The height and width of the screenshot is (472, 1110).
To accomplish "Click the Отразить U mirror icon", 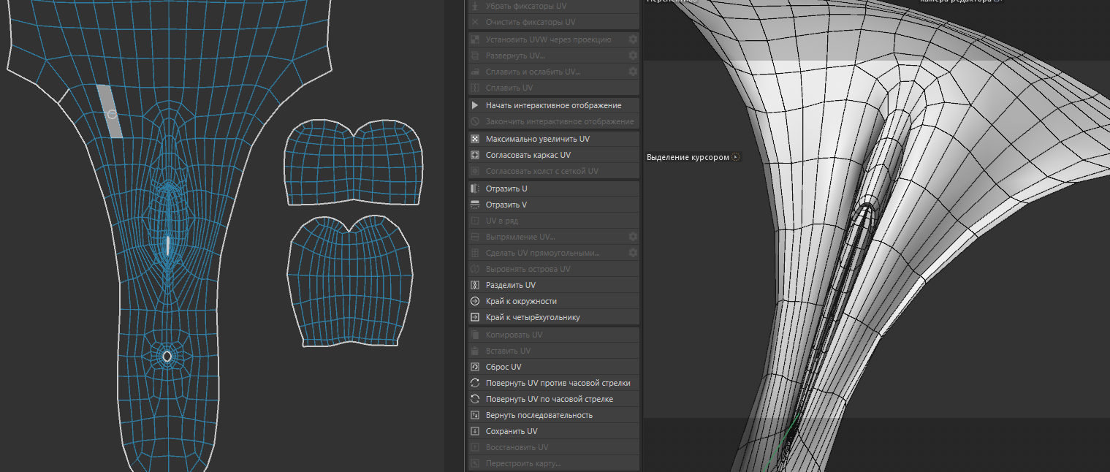I will coord(475,189).
